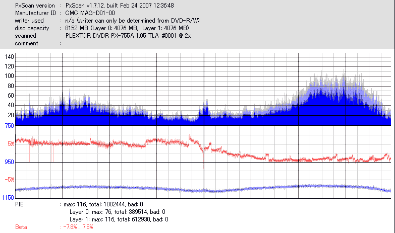Screen dimensions: 395x233
Task: Click the 'disc capacity' label
Action: tap(32, 28)
